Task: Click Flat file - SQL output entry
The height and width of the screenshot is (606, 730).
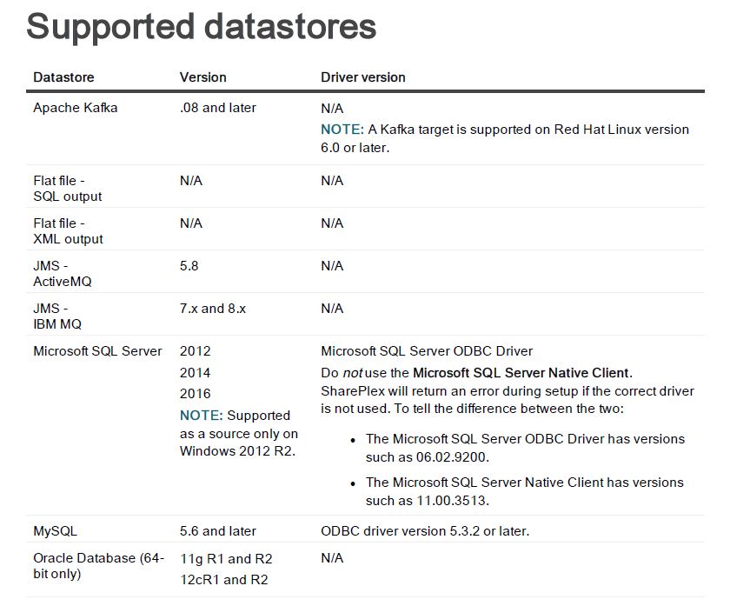Action: coord(68,188)
